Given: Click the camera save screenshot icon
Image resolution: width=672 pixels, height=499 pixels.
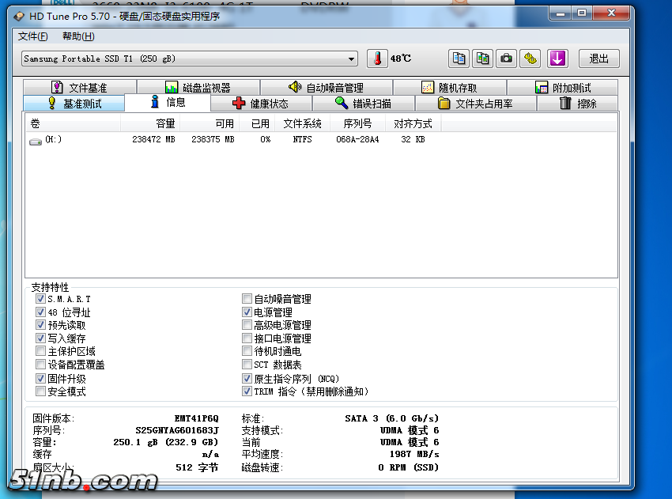Looking at the screenshot, I should [x=506, y=59].
